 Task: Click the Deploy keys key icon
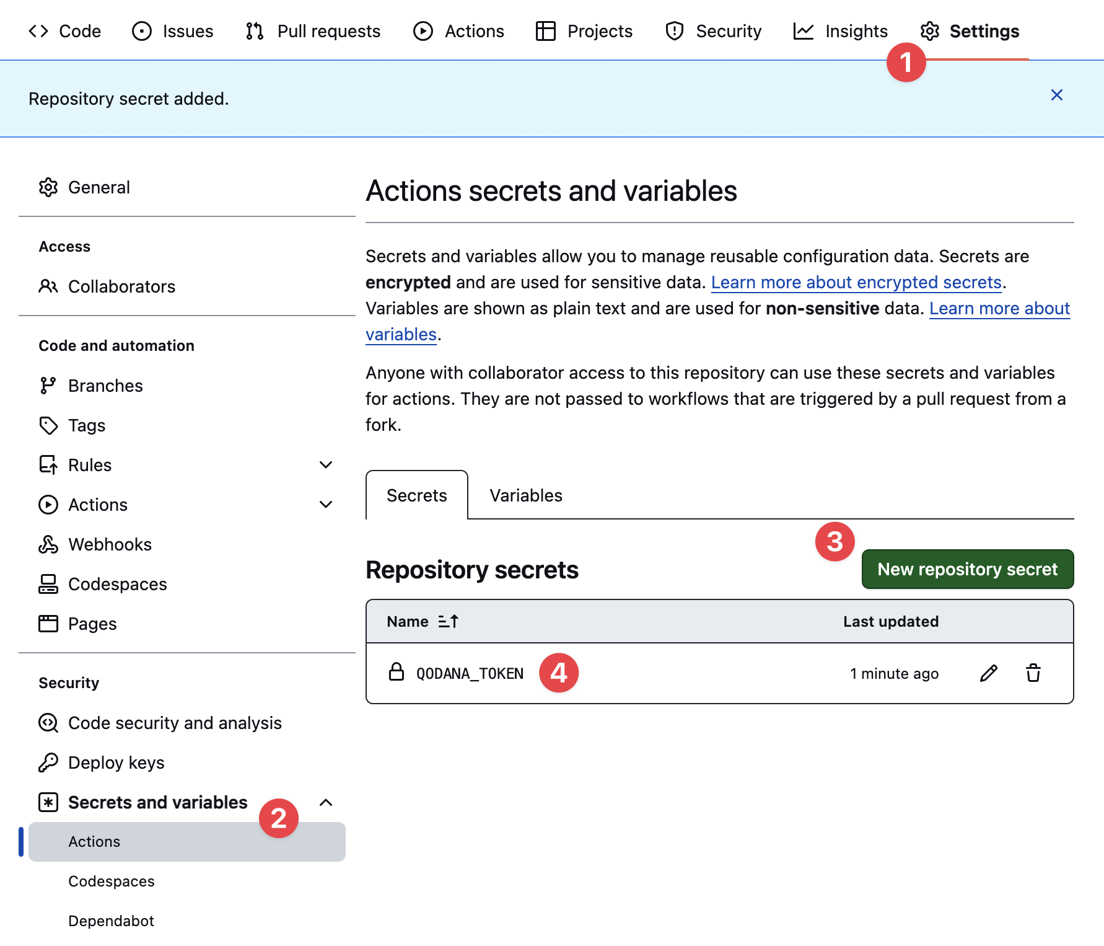point(48,763)
